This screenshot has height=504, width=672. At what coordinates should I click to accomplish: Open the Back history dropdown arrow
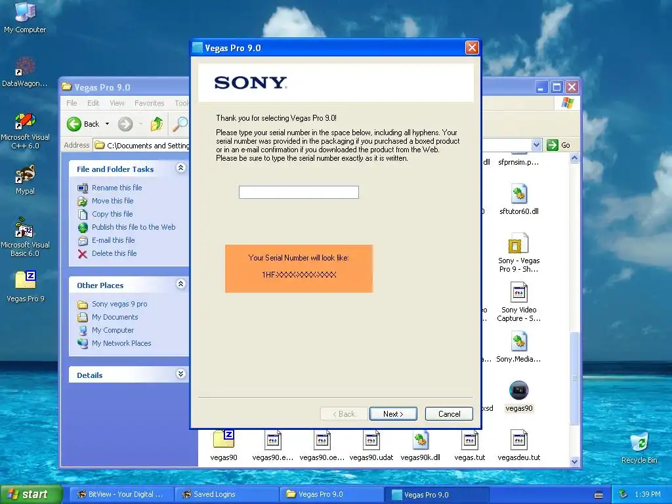point(107,124)
